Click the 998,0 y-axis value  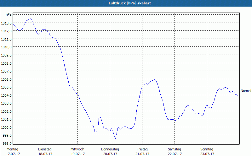7,143
